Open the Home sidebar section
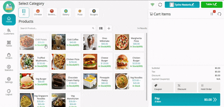 coord(9,20)
